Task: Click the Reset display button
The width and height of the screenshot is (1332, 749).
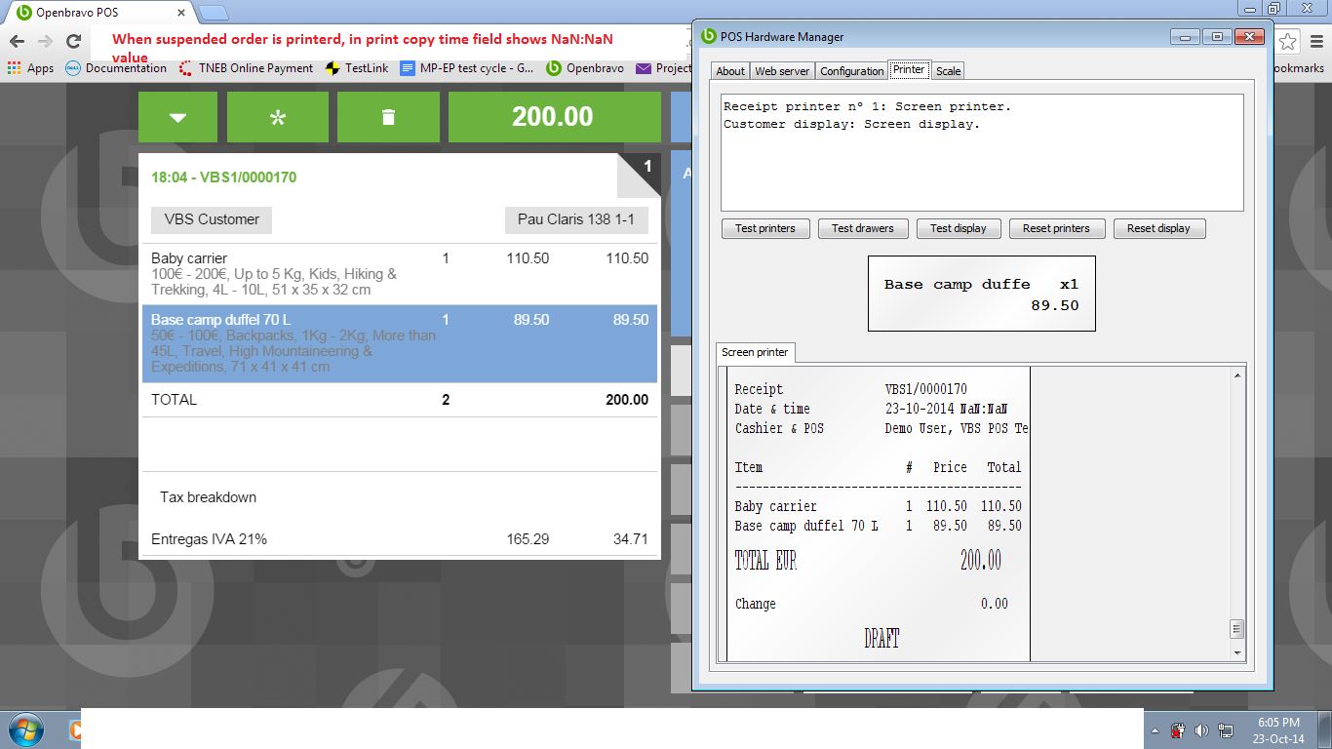Action: tap(1158, 228)
